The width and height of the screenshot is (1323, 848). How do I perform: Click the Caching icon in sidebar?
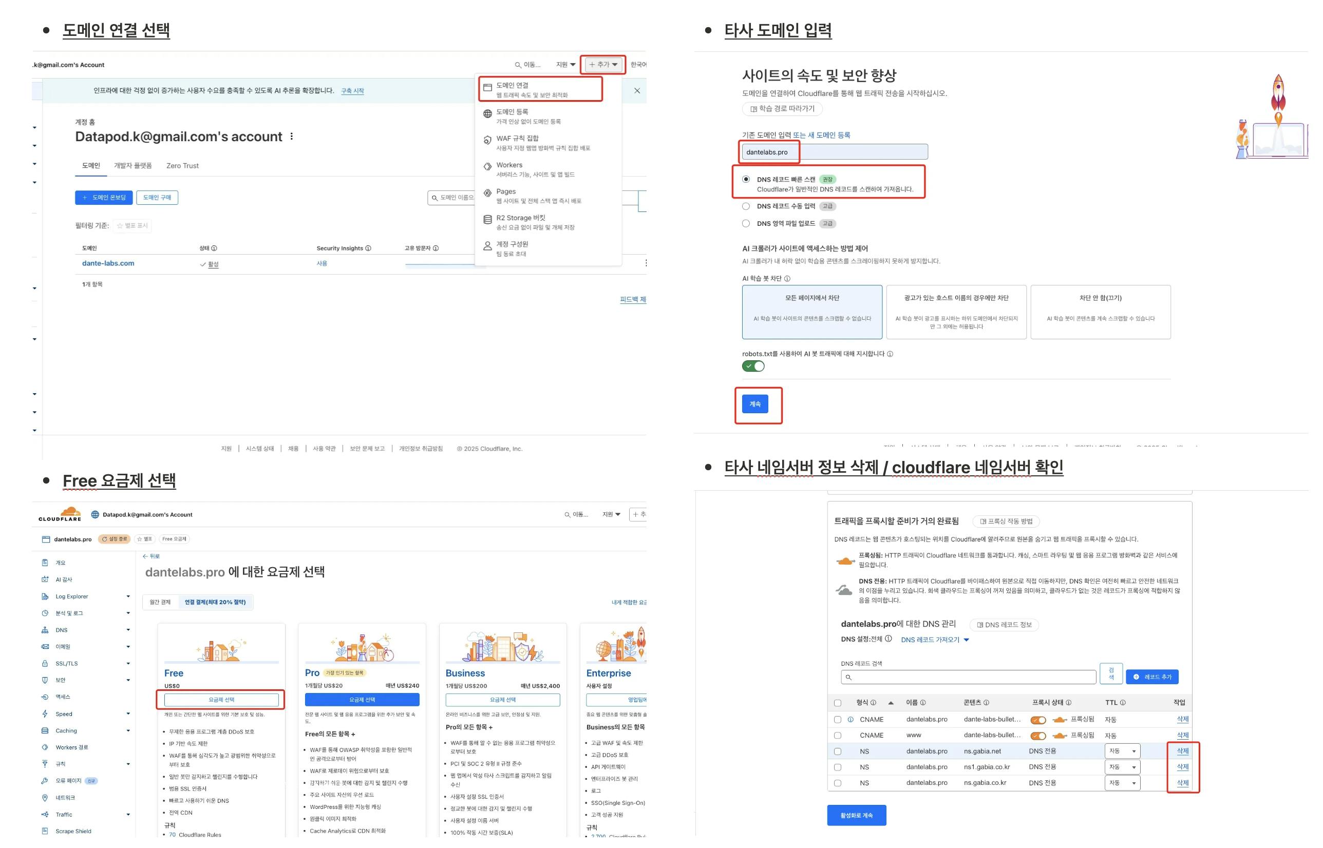[x=45, y=731]
